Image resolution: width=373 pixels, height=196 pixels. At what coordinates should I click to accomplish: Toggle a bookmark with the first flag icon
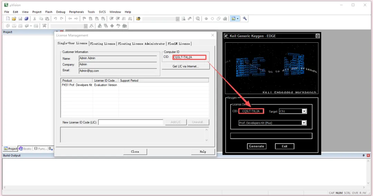(x=84, y=19)
